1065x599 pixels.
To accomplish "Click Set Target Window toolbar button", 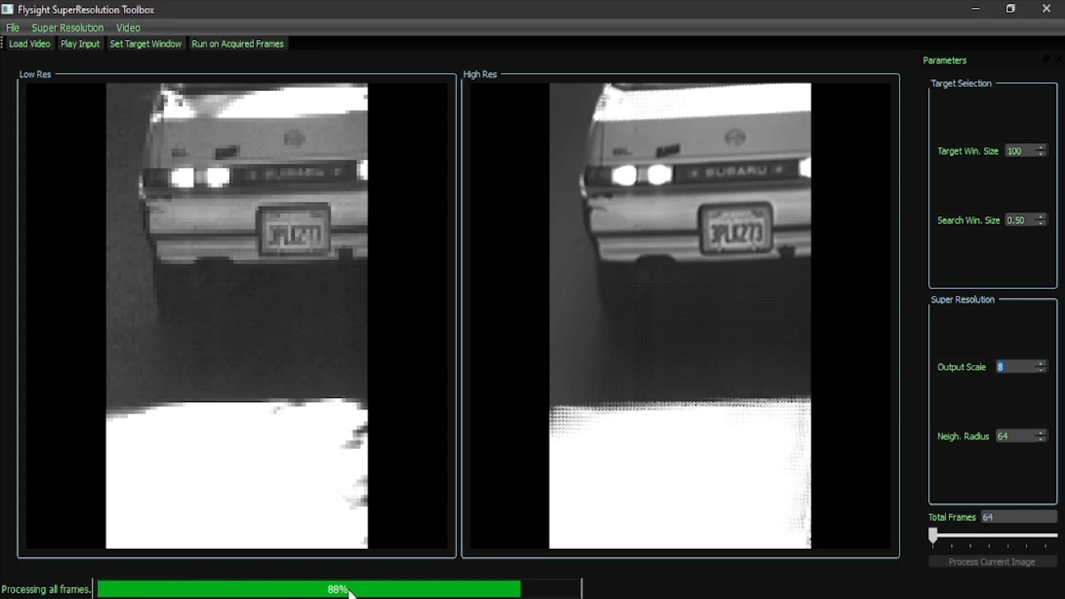I will 145,44.
